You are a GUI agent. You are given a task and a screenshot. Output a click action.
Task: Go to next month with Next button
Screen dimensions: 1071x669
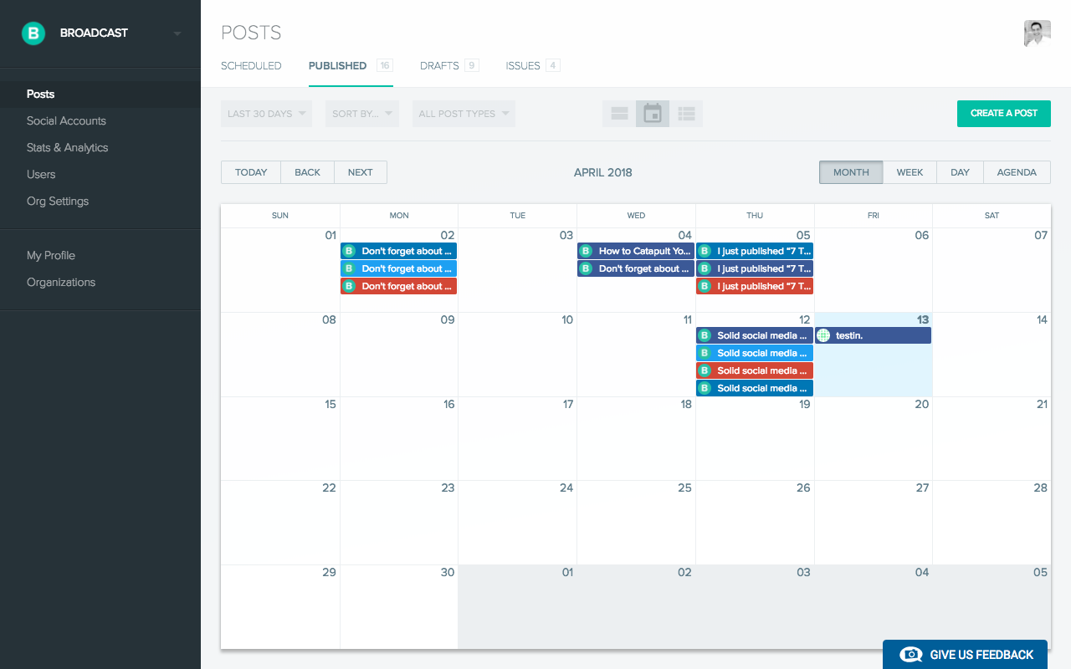360,172
